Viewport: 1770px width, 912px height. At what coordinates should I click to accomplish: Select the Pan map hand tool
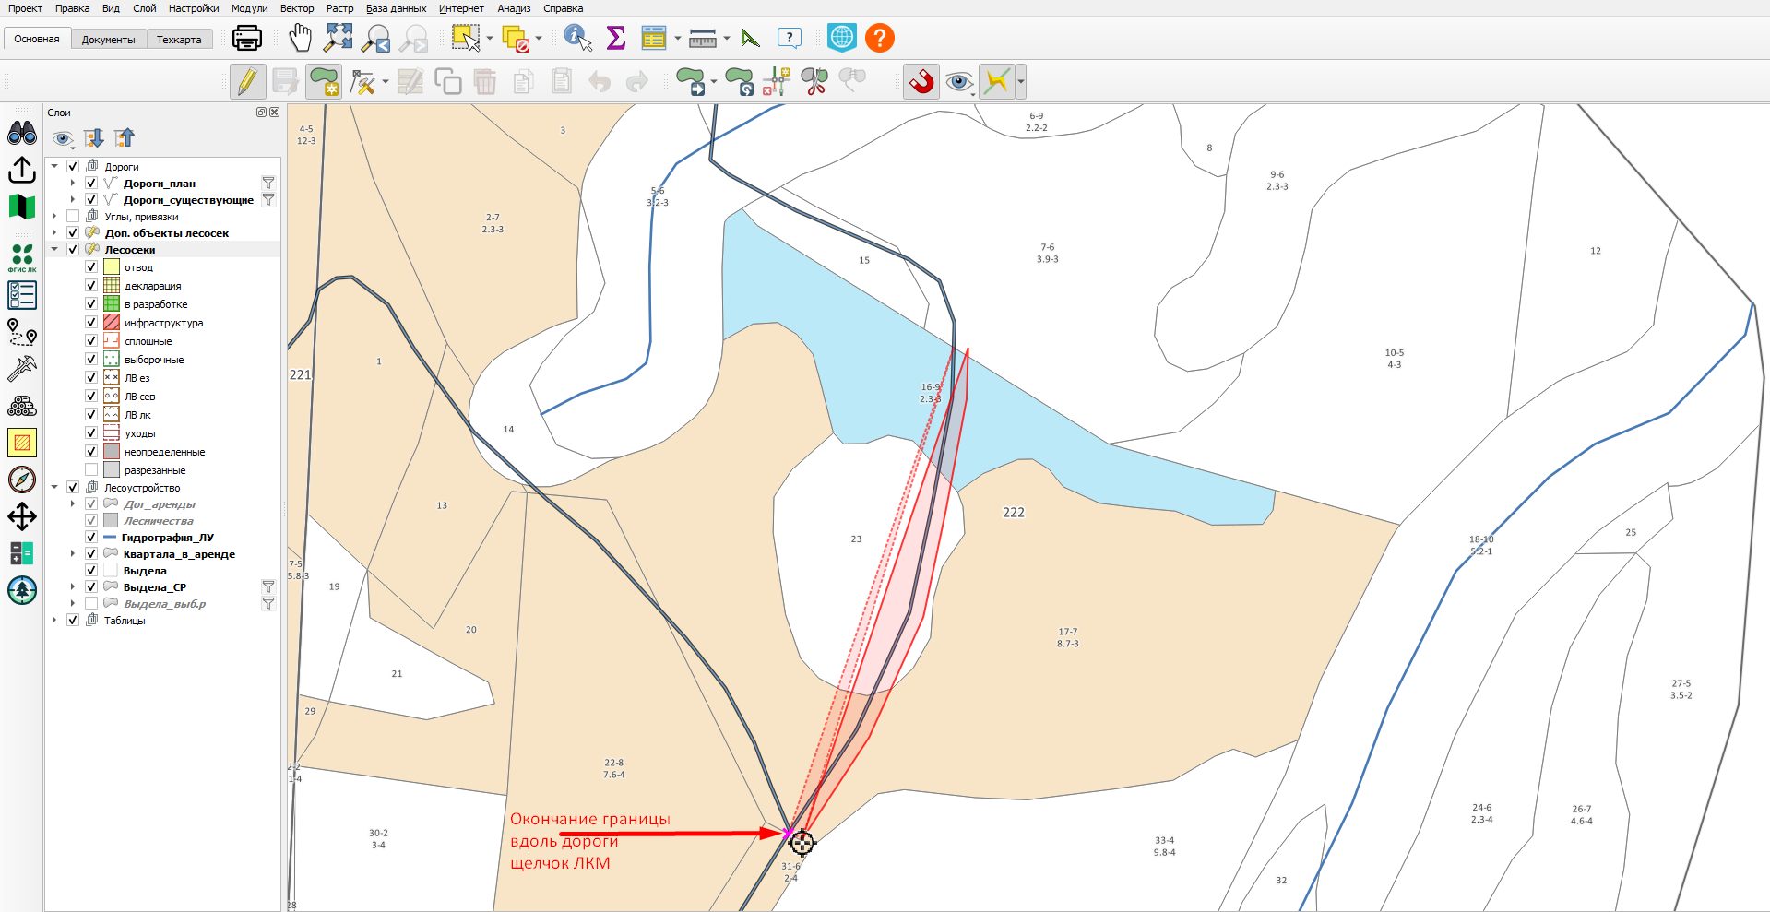click(301, 38)
